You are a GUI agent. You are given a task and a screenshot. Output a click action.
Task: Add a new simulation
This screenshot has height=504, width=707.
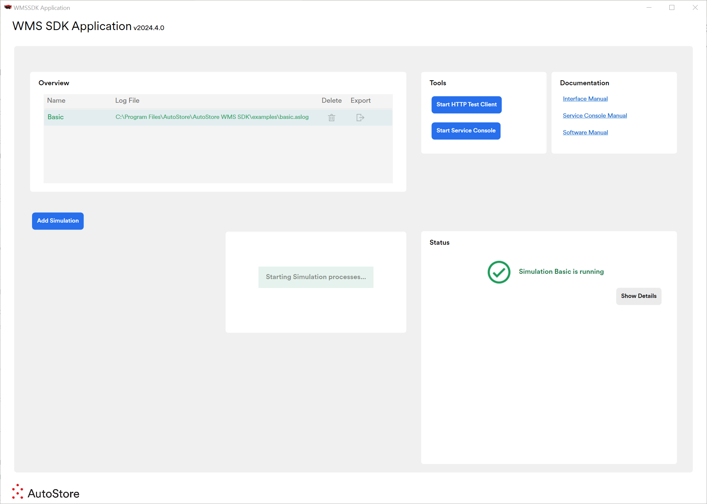click(58, 221)
